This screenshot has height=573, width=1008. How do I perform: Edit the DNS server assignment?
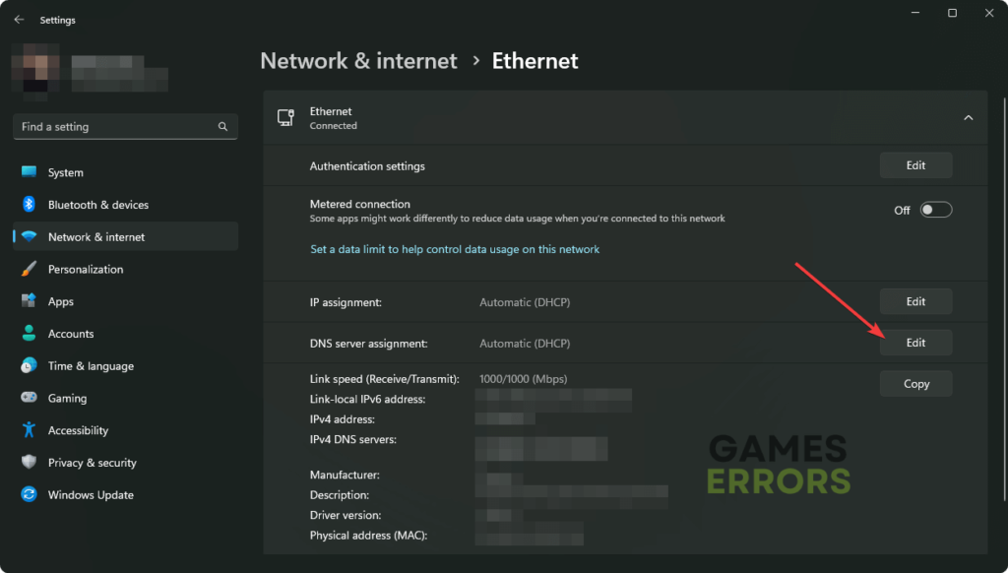[915, 343]
